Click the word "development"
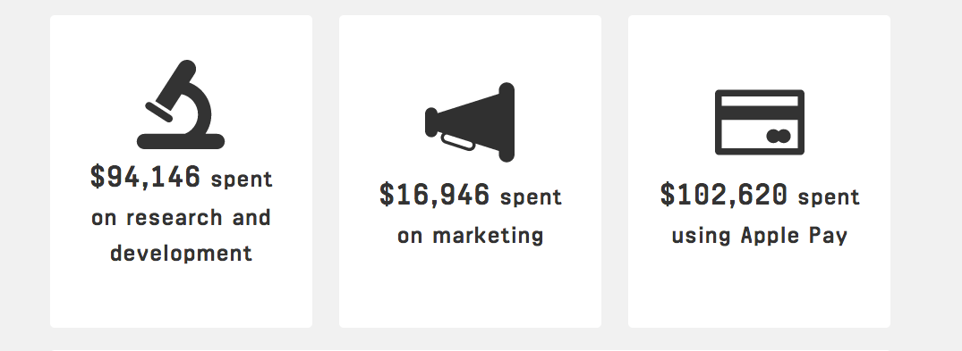The width and height of the screenshot is (962, 351). [181, 254]
